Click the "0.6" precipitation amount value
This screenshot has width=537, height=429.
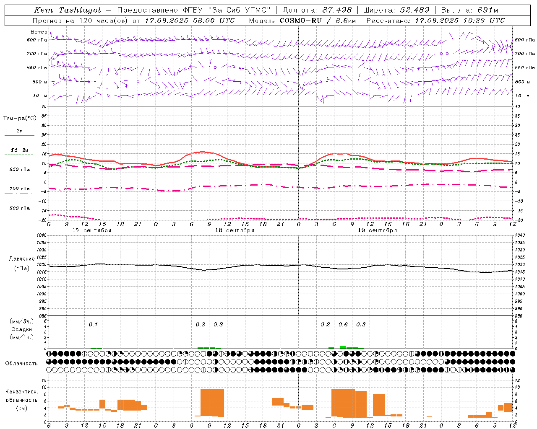tap(343, 324)
